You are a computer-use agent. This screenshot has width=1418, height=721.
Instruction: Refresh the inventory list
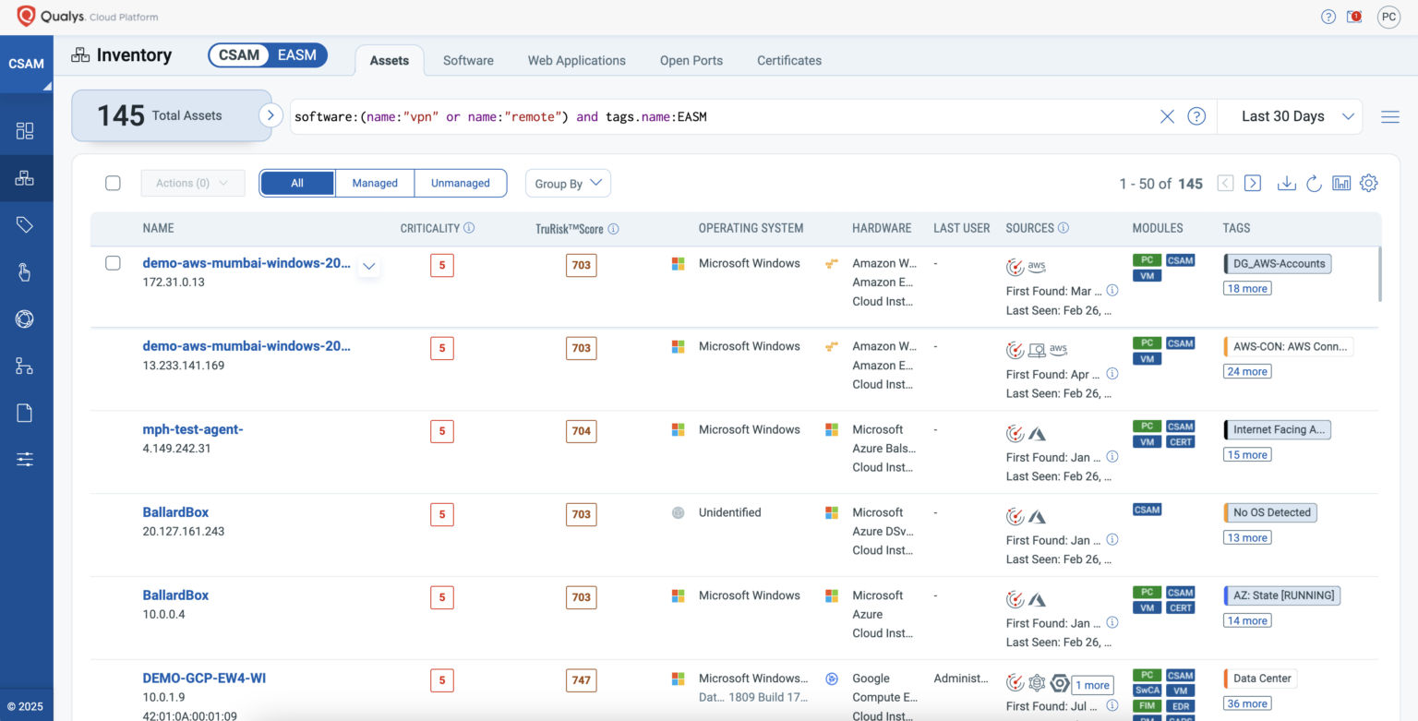click(x=1314, y=183)
